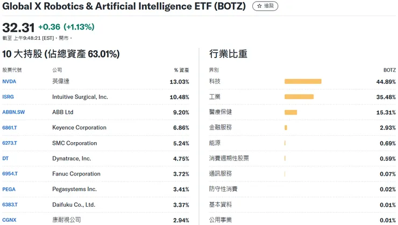Click the 32.31 current price
This screenshot has height=225, width=398.
(18, 27)
